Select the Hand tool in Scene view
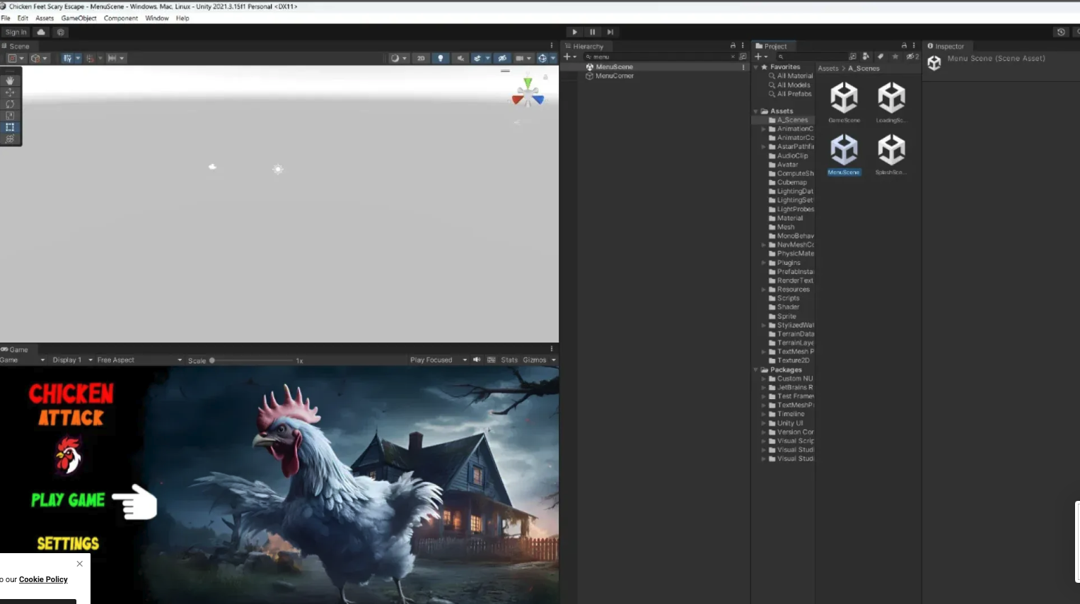 click(10, 81)
